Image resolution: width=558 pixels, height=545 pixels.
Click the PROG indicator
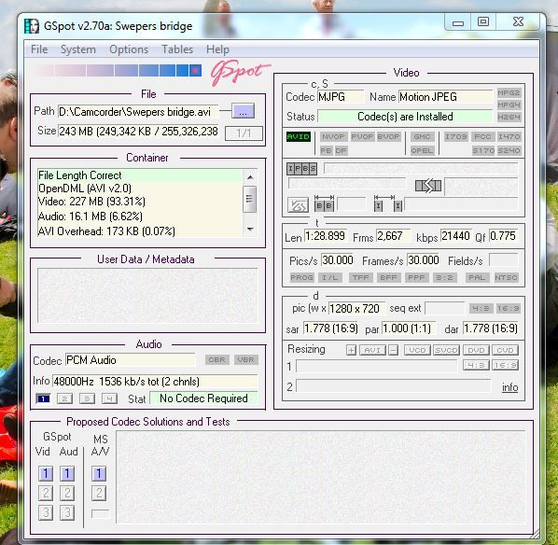click(x=301, y=277)
